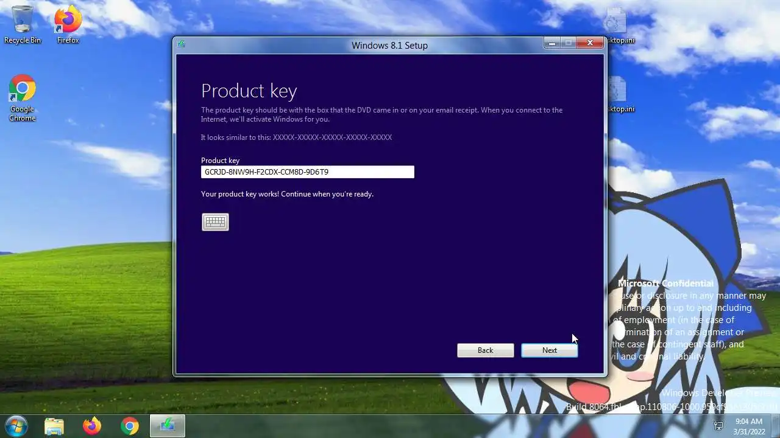The width and height of the screenshot is (780, 438).
Task: Click the Show desktop button in taskbar corner
Action: (x=775, y=426)
